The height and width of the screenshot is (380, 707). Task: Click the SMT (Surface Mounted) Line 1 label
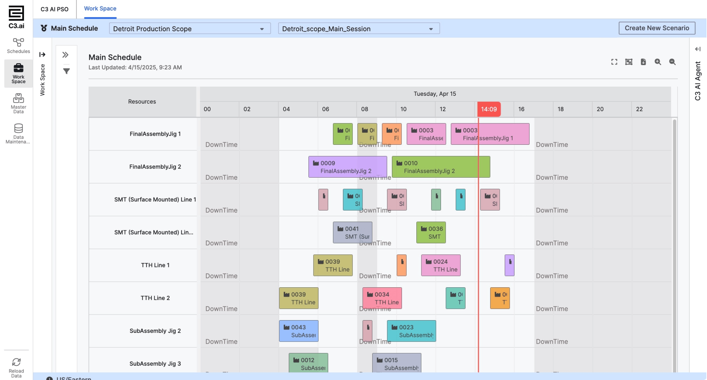[155, 199]
